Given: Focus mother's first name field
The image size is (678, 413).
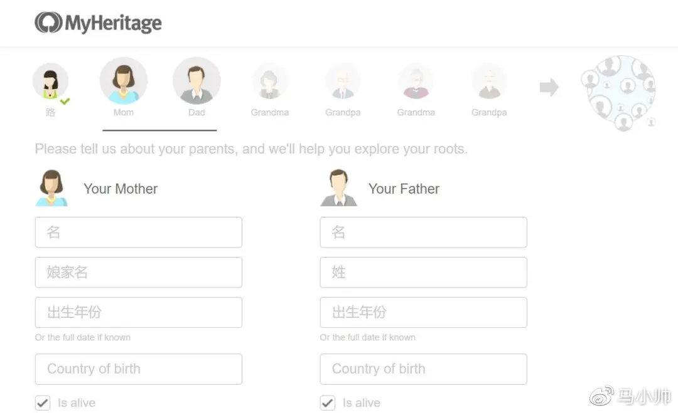Looking at the screenshot, I should point(138,233).
